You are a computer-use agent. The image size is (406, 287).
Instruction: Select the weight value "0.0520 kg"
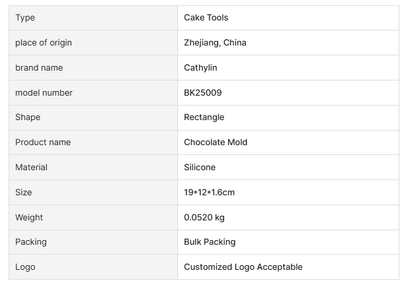click(205, 217)
